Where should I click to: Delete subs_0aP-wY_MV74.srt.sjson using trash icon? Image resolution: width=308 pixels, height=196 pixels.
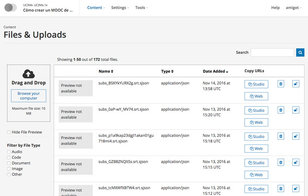[x=281, y=110]
